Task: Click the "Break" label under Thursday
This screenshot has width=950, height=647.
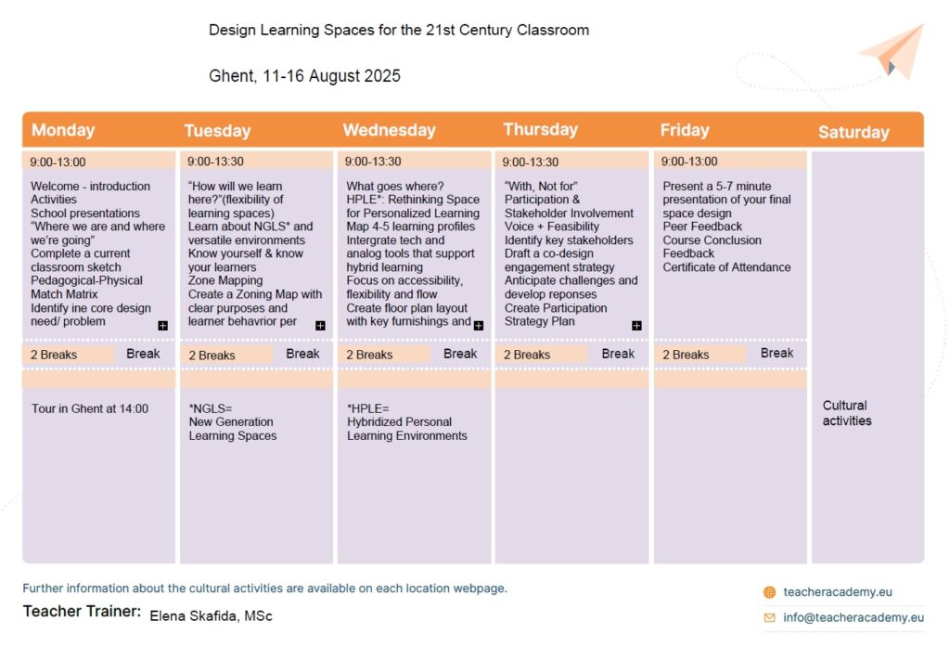Action: point(618,354)
